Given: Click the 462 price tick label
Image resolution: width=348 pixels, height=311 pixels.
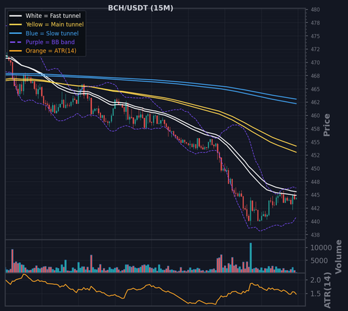Looking at the screenshot, I should pyautogui.click(x=315, y=102).
